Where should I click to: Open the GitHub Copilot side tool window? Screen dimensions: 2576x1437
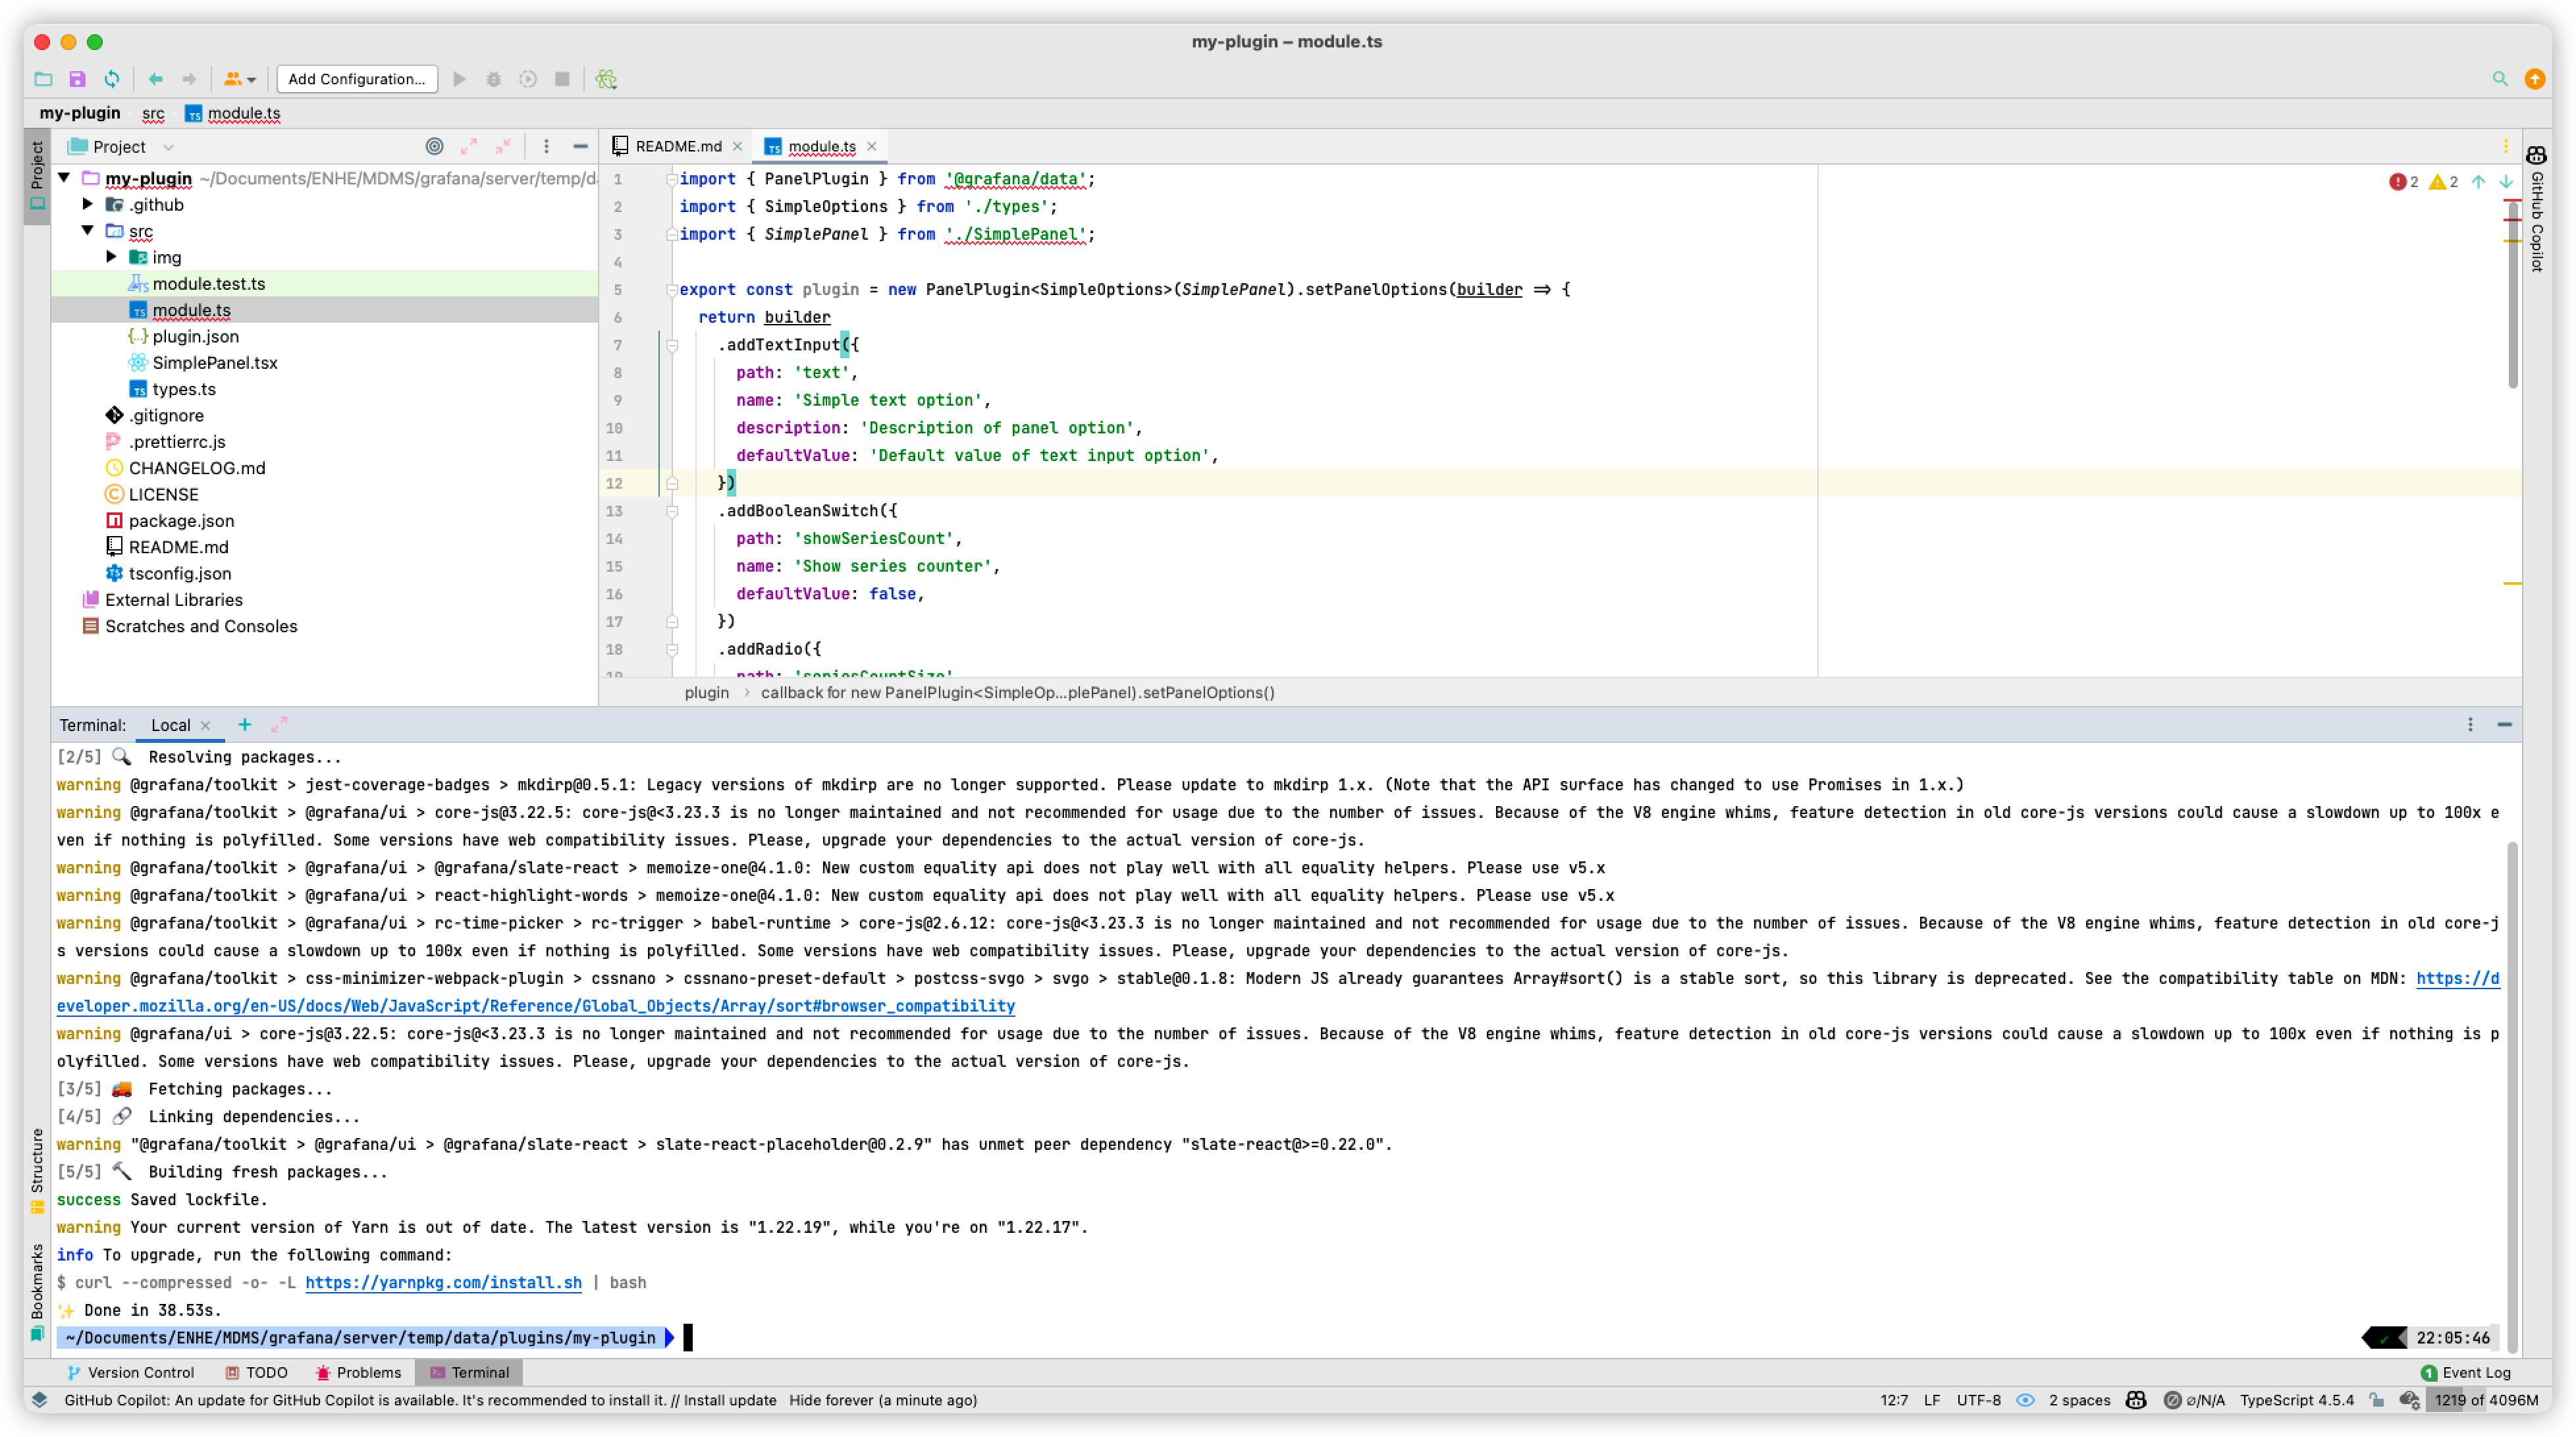click(2537, 208)
